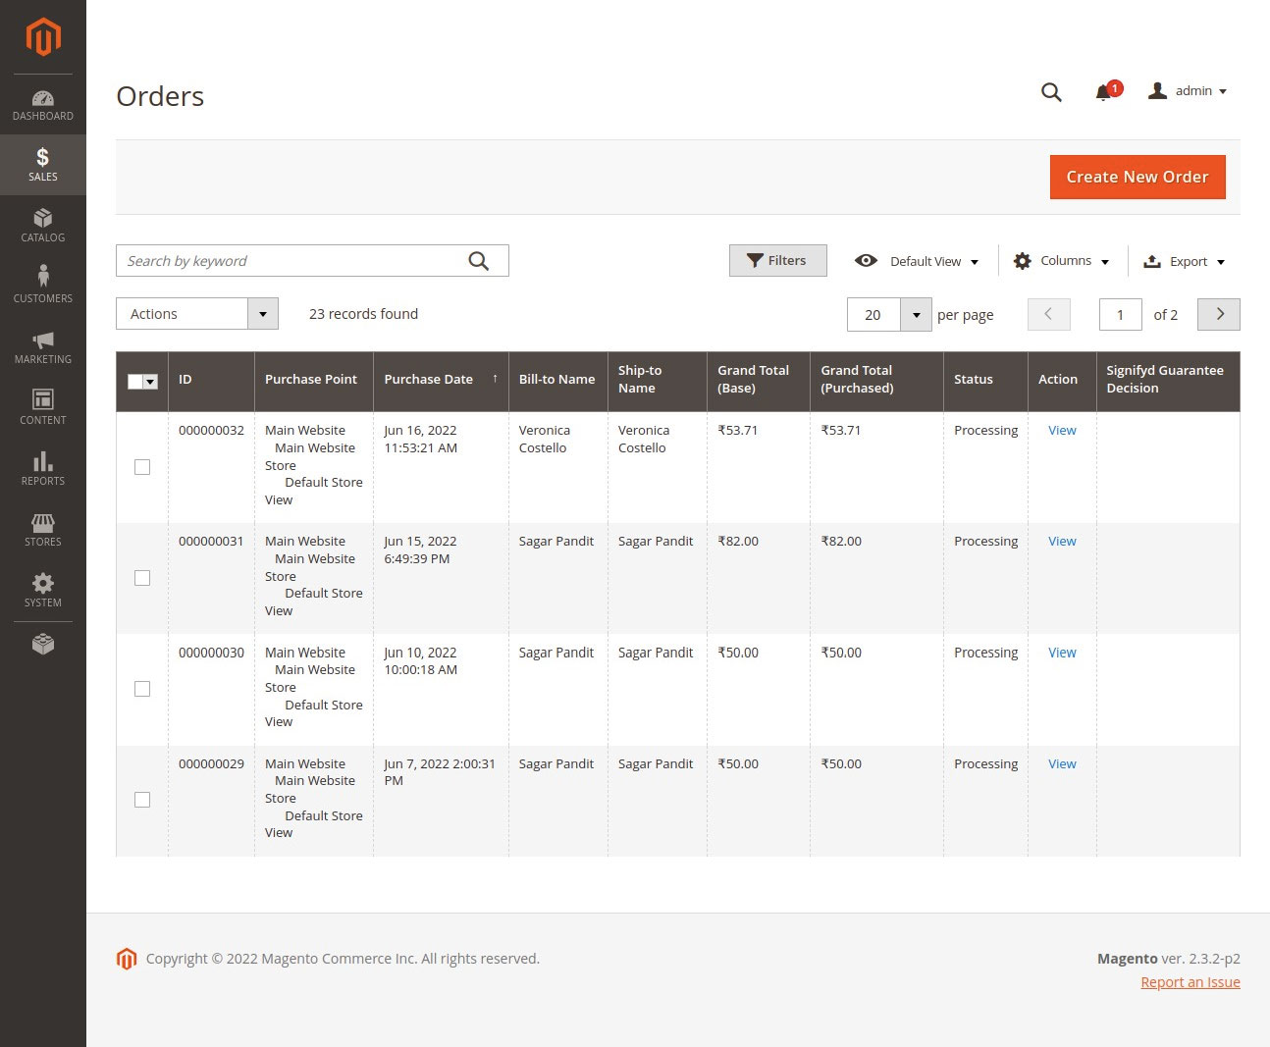The height and width of the screenshot is (1047, 1270).
Task: Open the Catalog menu in sidebar
Action: (x=42, y=226)
